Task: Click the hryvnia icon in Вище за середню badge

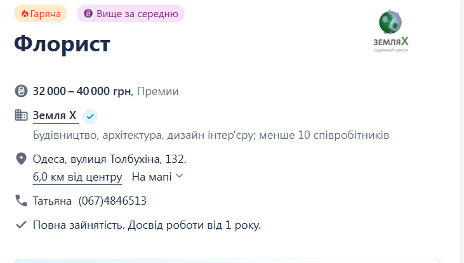Action: pos(88,13)
